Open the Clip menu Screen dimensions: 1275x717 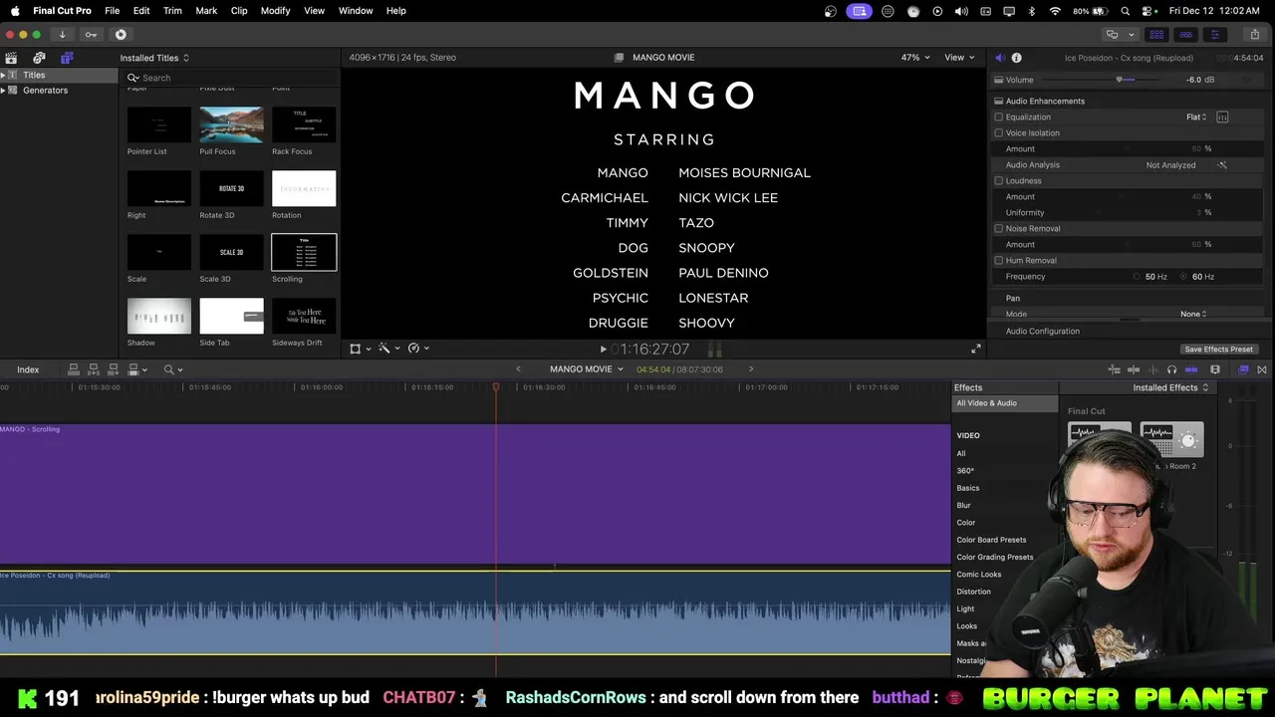(239, 11)
